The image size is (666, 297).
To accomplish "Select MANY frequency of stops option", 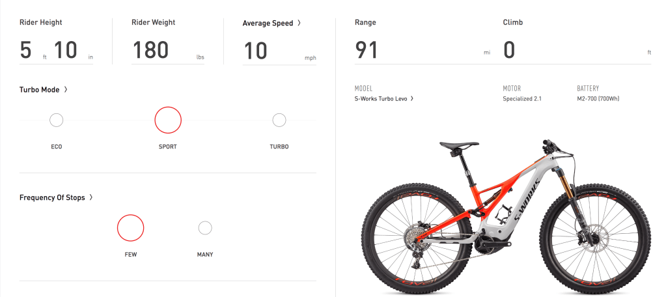I will pyautogui.click(x=205, y=228).
